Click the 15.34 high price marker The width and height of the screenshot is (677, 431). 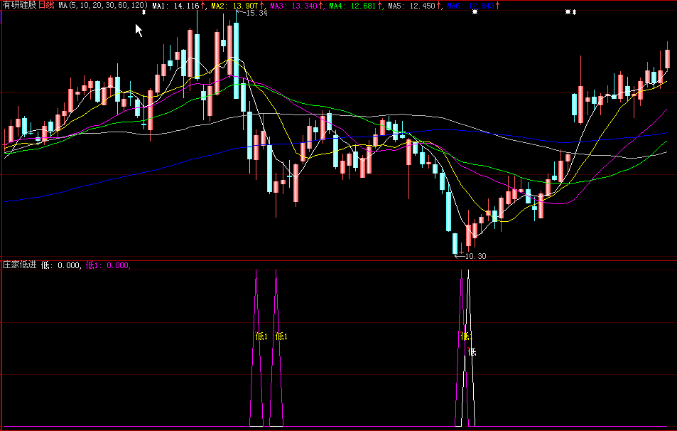(x=256, y=14)
